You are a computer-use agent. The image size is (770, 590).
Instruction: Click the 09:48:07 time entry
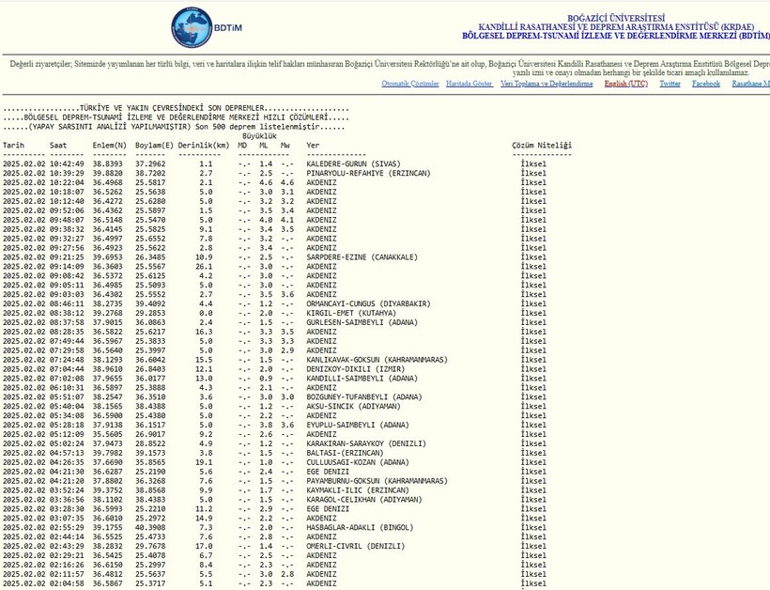[67, 220]
